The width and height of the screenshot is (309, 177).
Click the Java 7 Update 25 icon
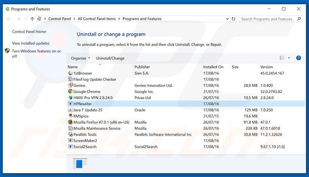[x=70, y=110]
